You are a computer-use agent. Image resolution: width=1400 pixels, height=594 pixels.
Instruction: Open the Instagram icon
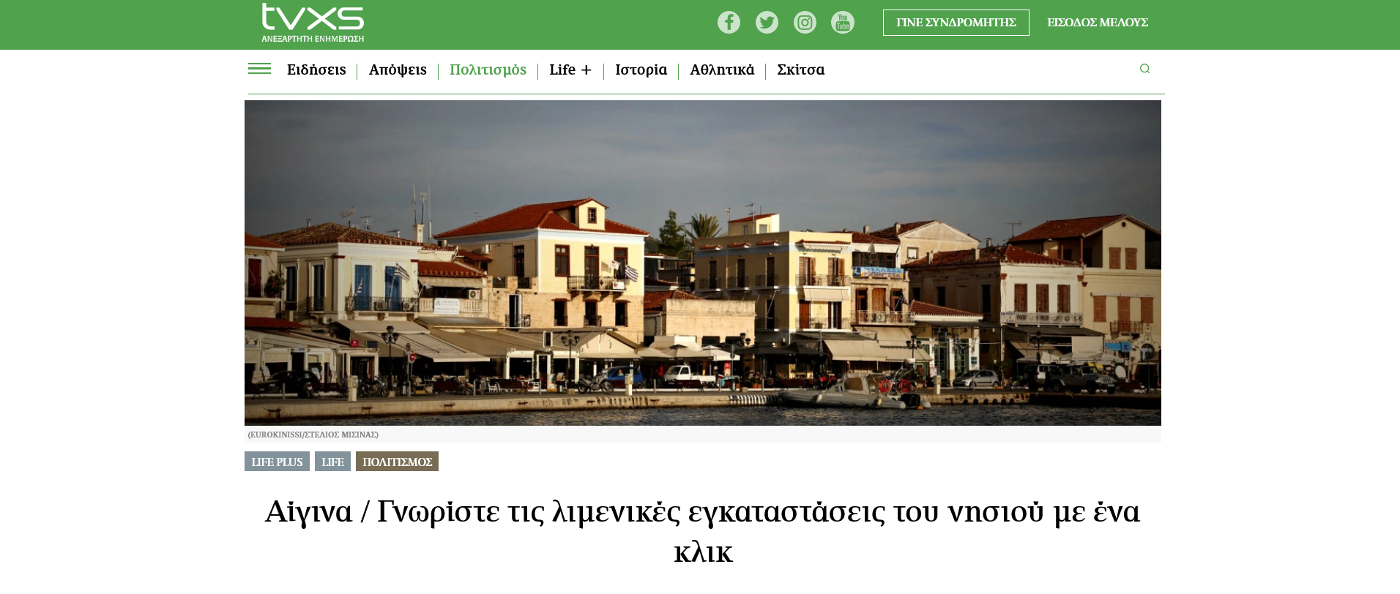(805, 23)
